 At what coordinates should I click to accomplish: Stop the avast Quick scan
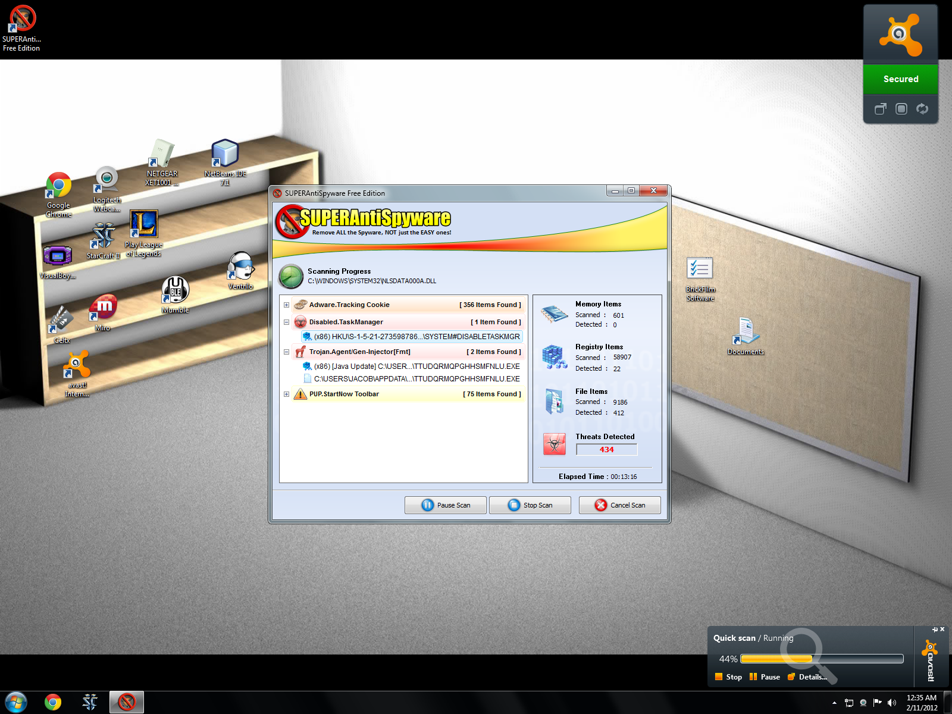(728, 677)
